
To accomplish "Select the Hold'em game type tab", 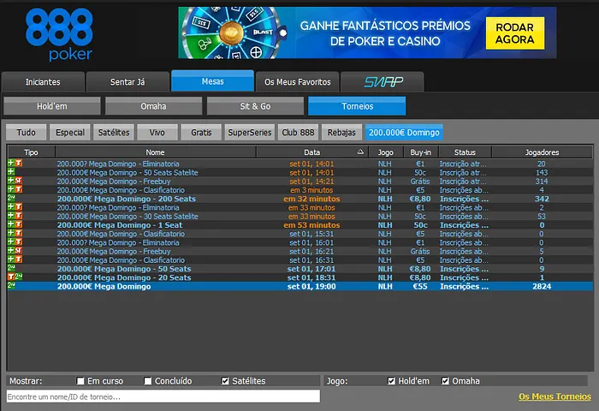I will point(52,106).
